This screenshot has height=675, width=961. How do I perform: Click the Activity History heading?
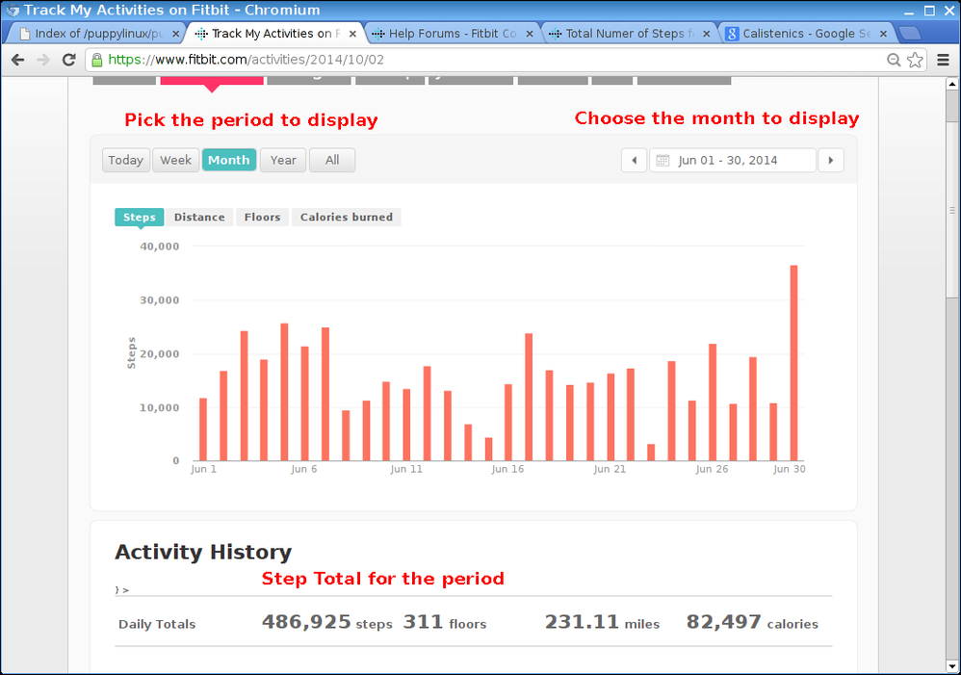tap(203, 552)
